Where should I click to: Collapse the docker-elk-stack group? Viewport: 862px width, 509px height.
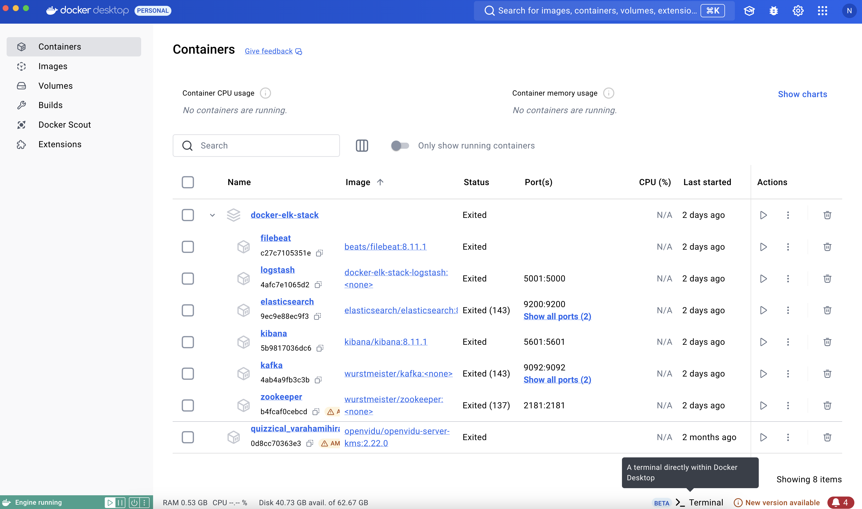pyautogui.click(x=212, y=215)
